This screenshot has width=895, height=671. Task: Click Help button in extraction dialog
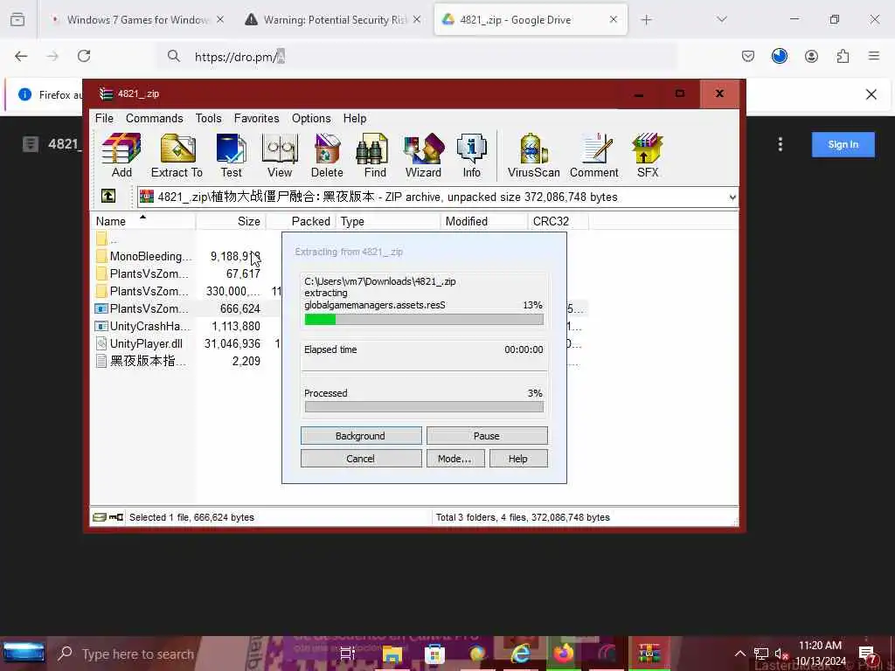[x=518, y=459]
